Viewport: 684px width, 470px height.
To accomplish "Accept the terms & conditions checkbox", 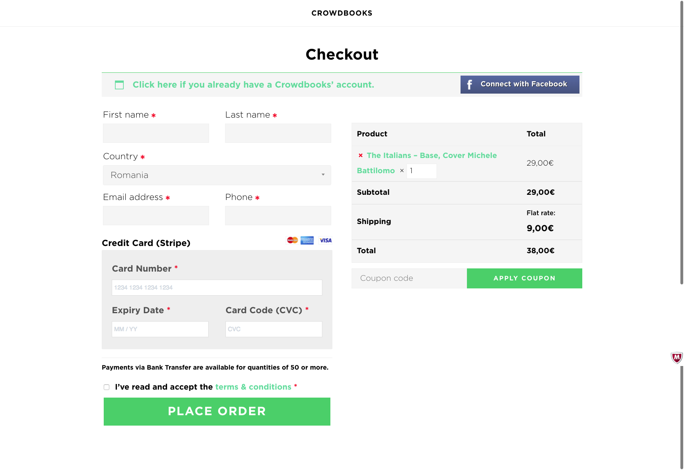I will pyautogui.click(x=107, y=387).
